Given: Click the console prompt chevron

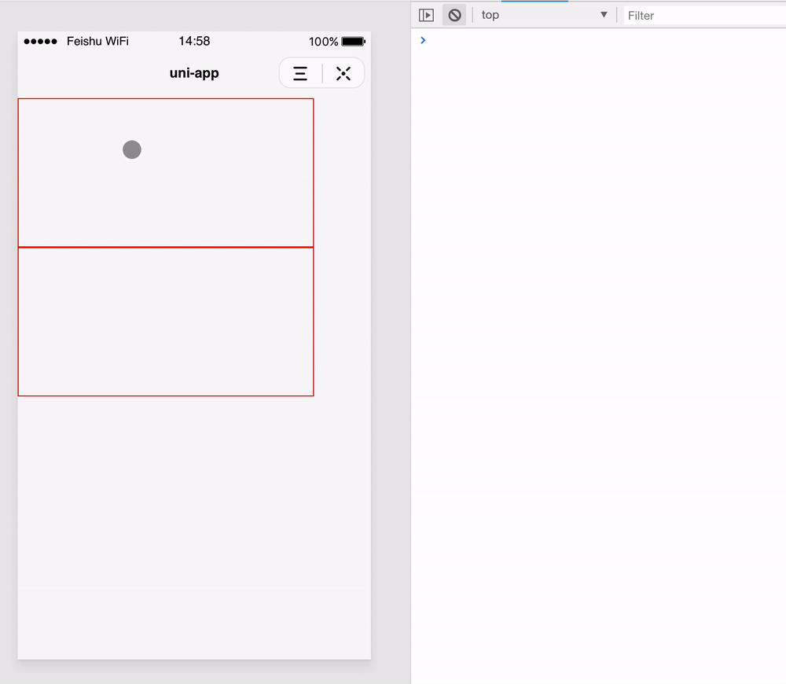Looking at the screenshot, I should pos(423,40).
